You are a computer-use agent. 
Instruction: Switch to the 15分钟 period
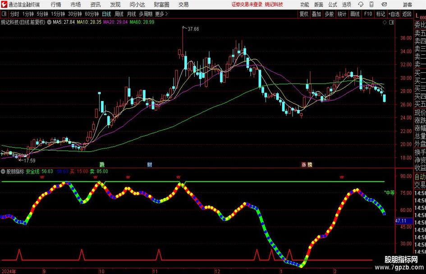(x=58, y=14)
